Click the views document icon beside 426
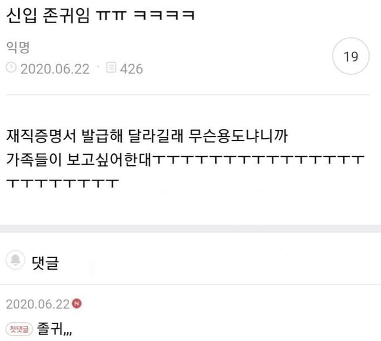This screenshot has width=381, height=341. pos(111,67)
